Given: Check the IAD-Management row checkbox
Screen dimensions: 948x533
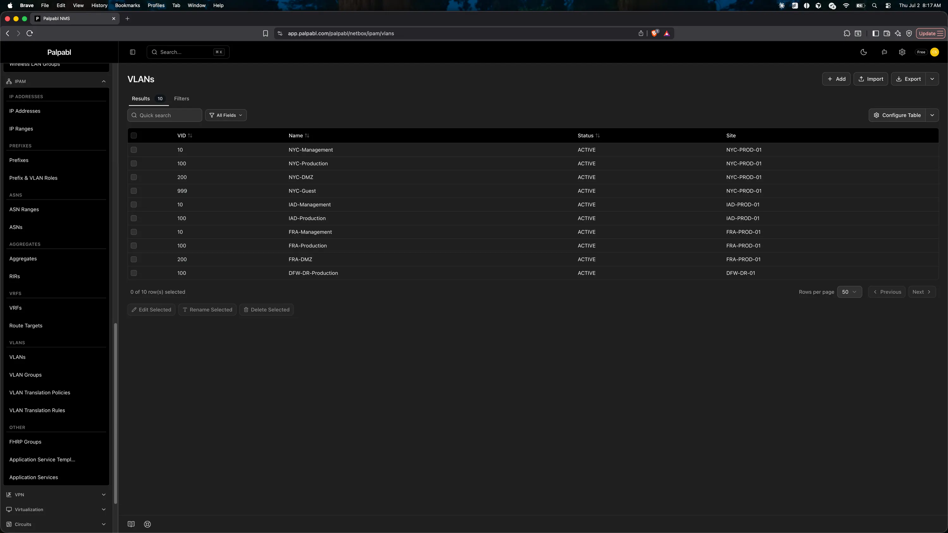Looking at the screenshot, I should click(134, 205).
